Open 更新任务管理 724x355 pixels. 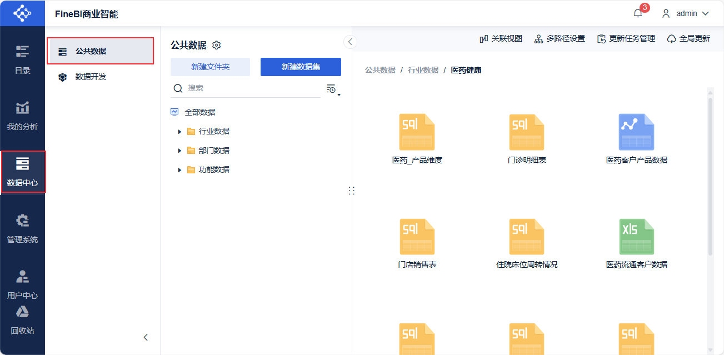pyautogui.click(x=626, y=39)
